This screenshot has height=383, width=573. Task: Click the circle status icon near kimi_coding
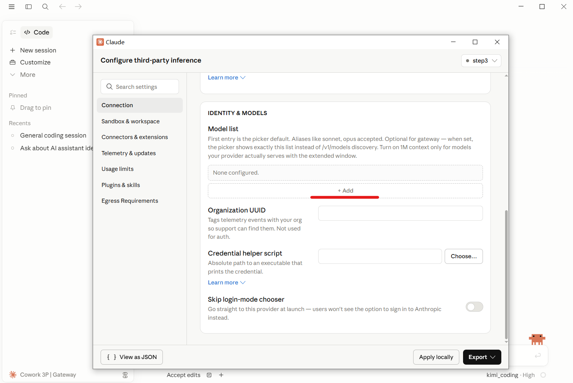point(543,375)
